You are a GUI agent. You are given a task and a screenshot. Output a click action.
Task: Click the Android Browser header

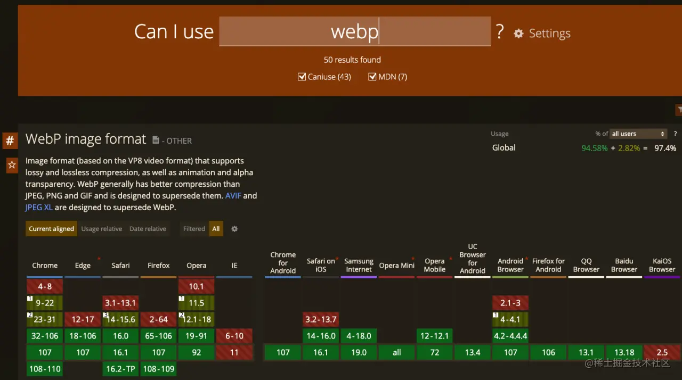(510, 265)
